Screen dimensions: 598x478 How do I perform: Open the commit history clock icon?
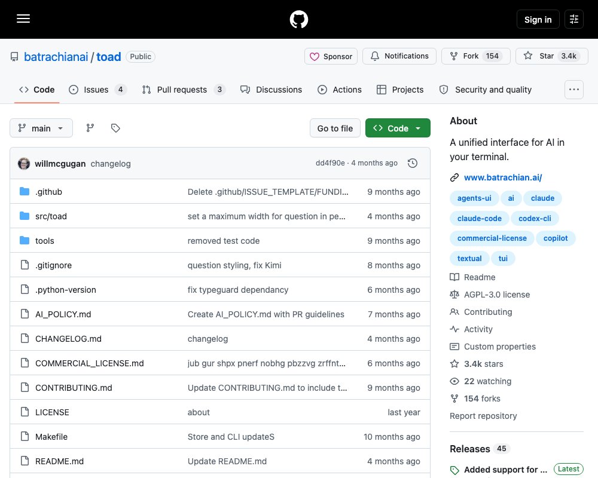pyautogui.click(x=412, y=163)
